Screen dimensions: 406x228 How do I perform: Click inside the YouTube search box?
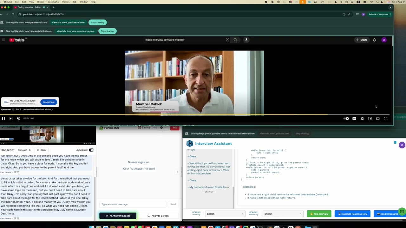point(184,40)
